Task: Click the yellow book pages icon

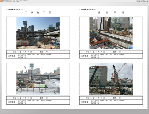Action: pos(144,1)
